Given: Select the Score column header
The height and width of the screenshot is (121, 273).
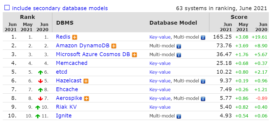Looking at the screenshot, I should (x=239, y=17).
